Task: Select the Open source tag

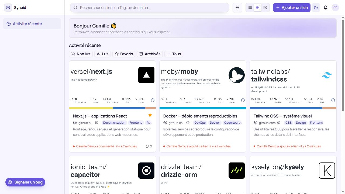Action: coord(233,123)
